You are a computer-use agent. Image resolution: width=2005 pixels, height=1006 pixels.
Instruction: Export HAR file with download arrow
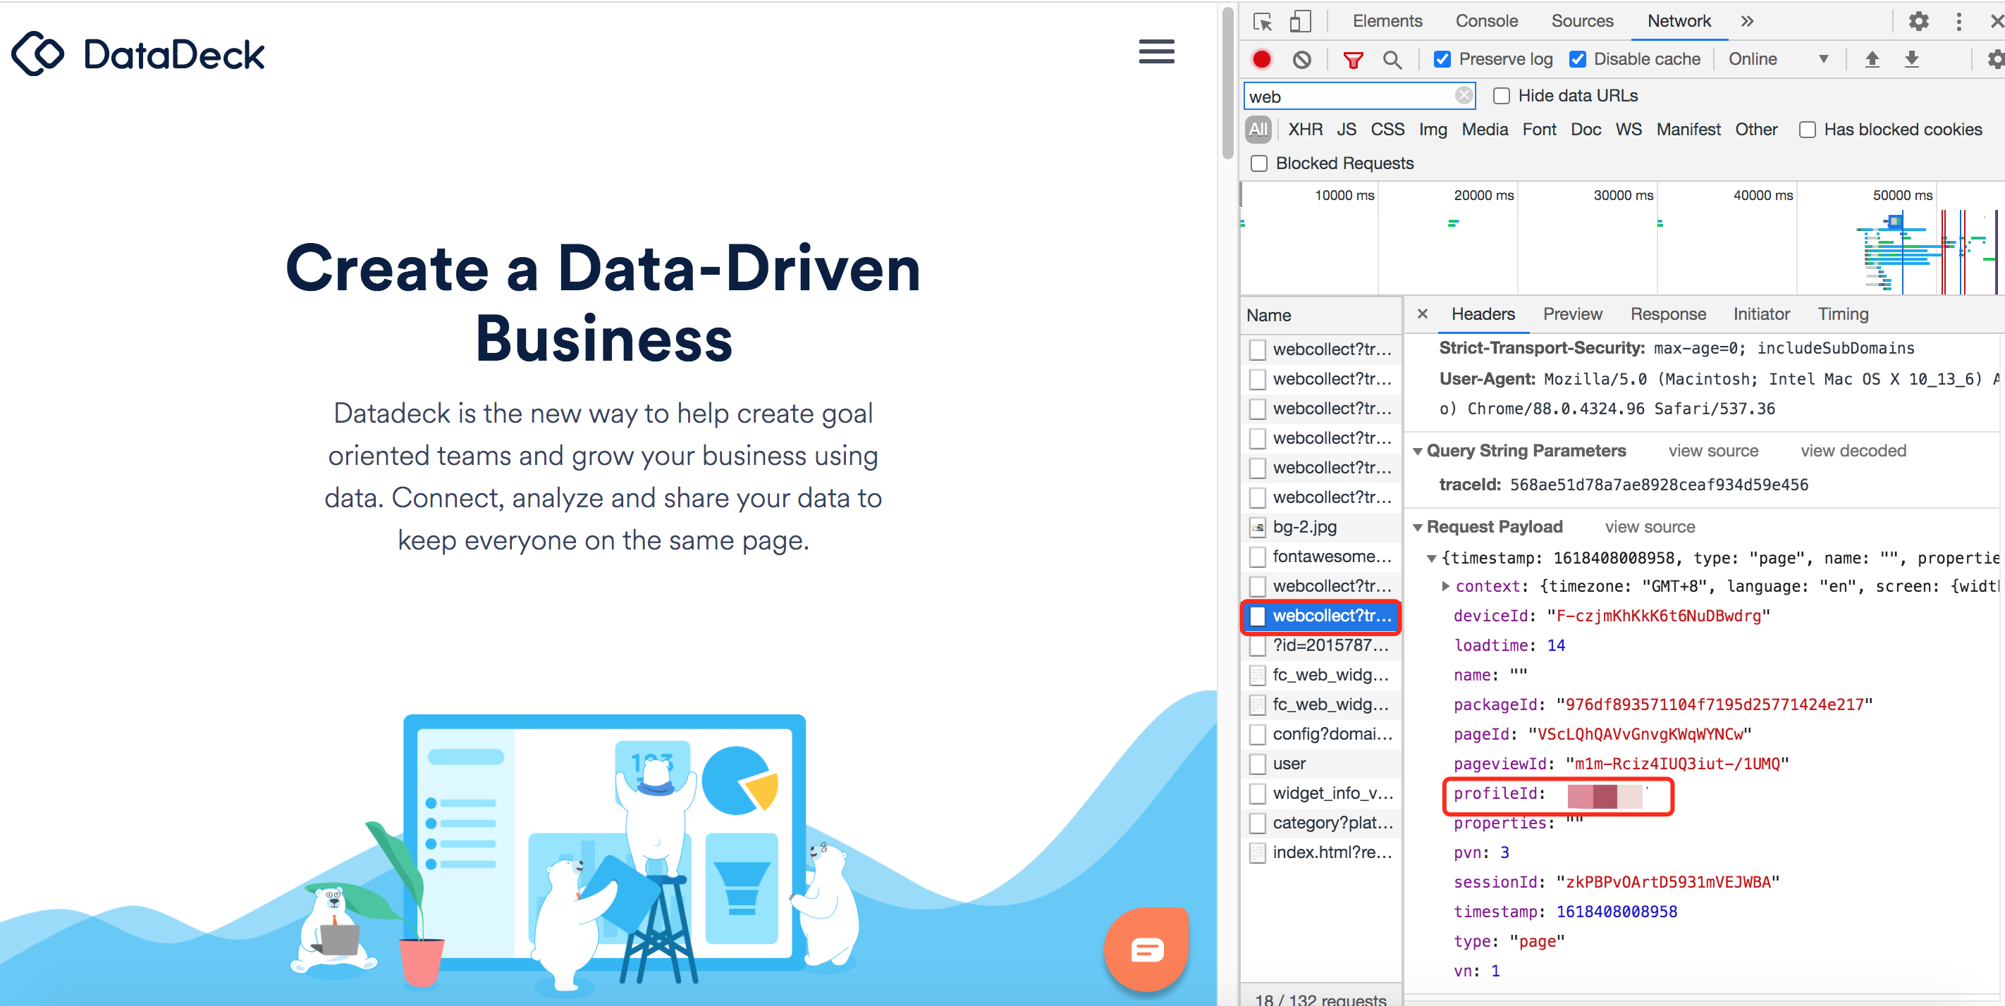click(1912, 59)
